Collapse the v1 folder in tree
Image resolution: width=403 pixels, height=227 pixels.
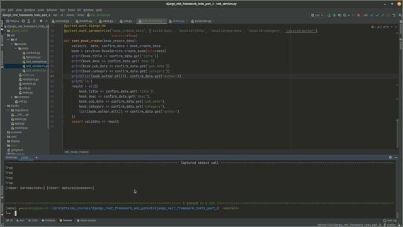pyautogui.click(x=8, y=40)
